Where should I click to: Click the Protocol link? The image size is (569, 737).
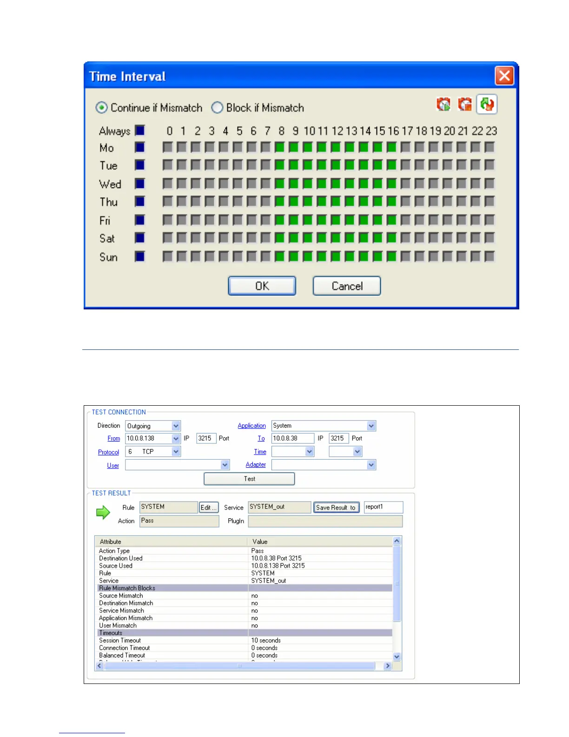click(x=109, y=452)
